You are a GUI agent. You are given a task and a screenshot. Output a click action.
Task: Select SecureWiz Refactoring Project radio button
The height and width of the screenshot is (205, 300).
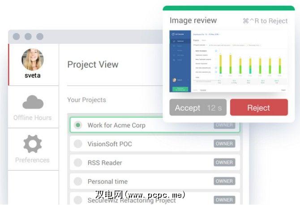click(x=78, y=200)
